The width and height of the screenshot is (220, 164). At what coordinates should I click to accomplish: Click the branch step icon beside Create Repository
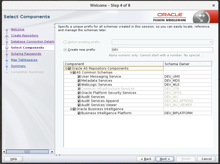(7, 36)
